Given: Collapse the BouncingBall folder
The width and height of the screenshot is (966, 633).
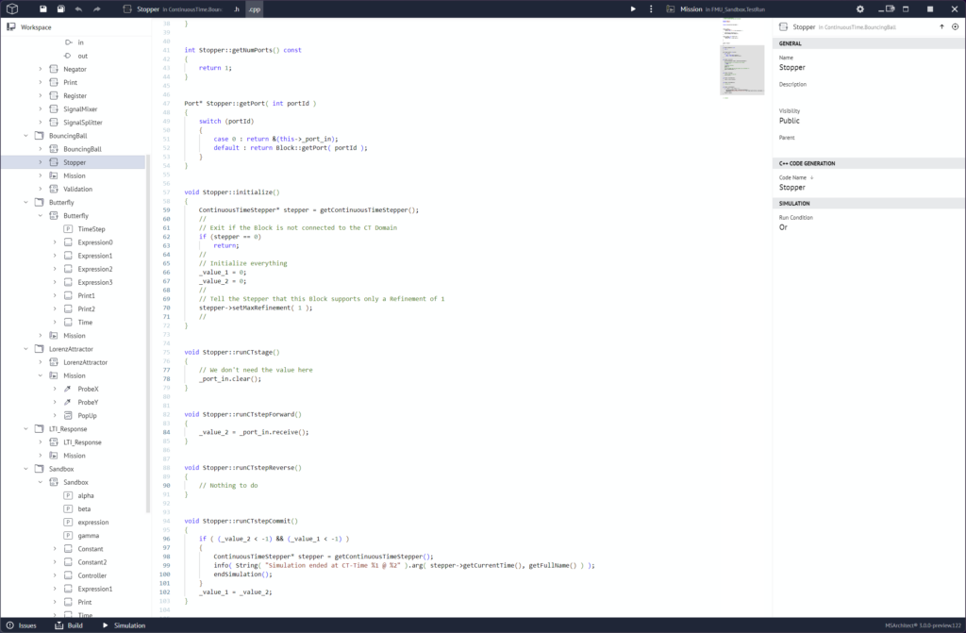Looking at the screenshot, I should tap(25, 136).
